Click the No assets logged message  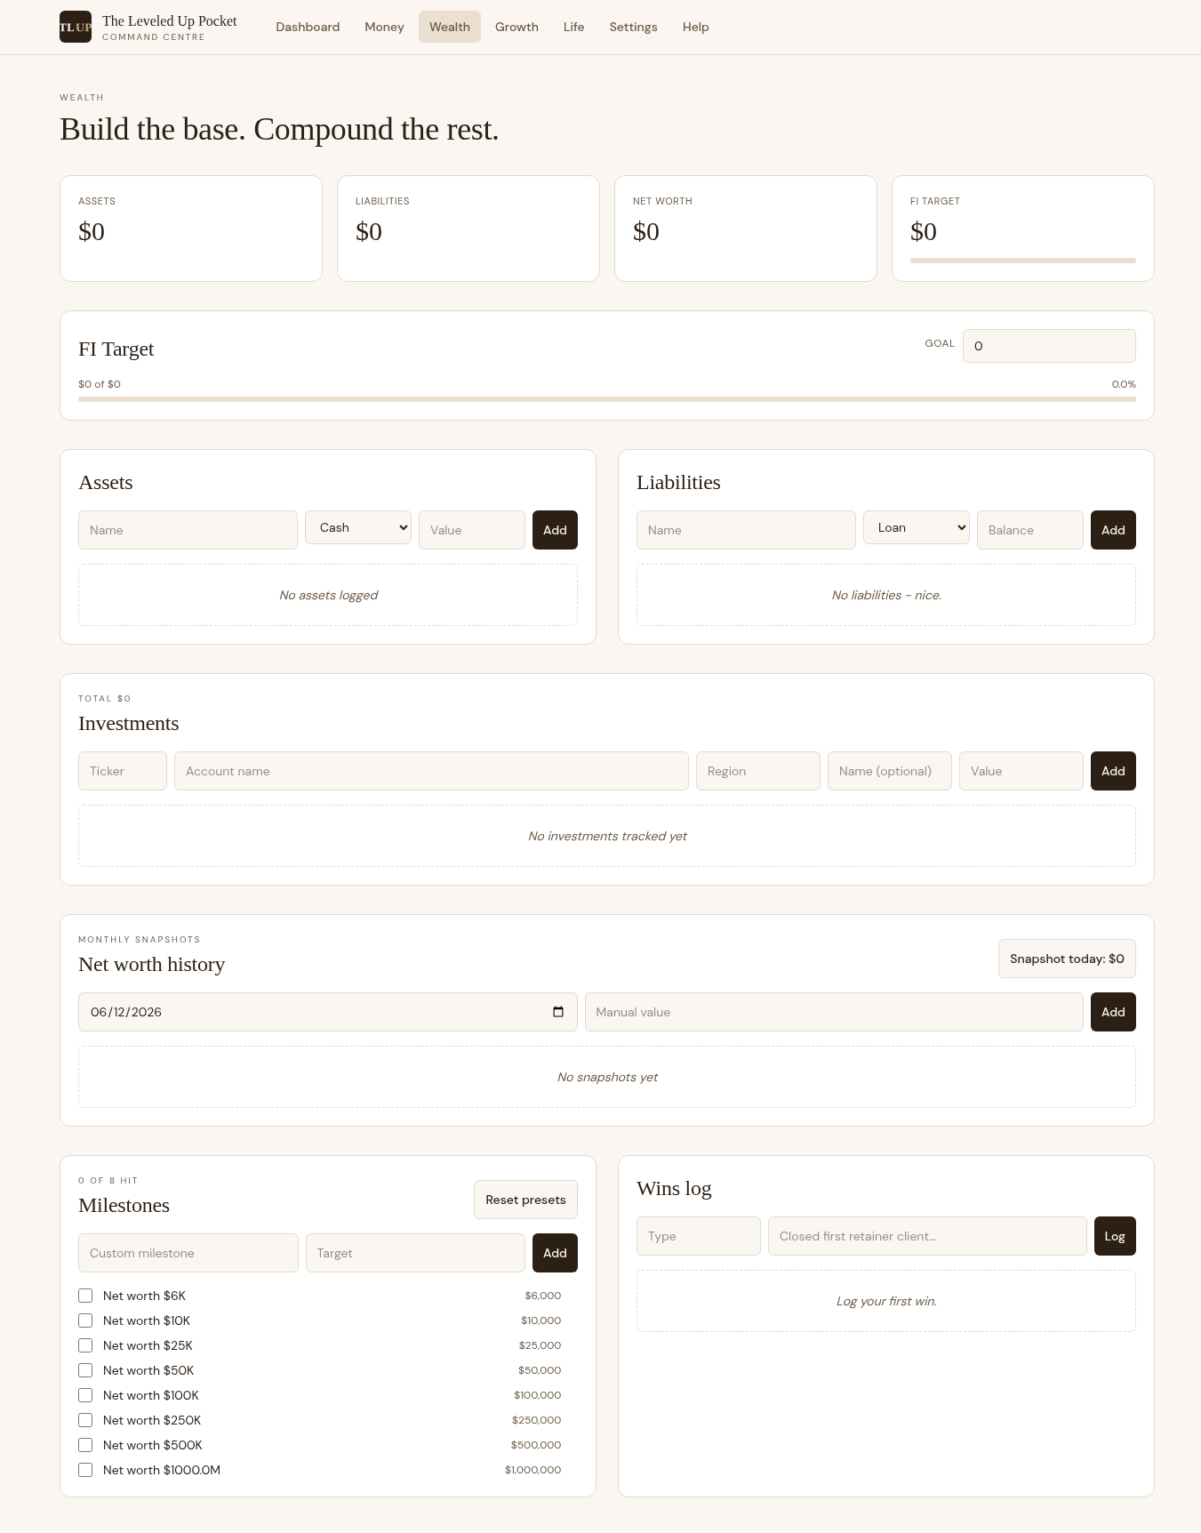[x=328, y=595]
